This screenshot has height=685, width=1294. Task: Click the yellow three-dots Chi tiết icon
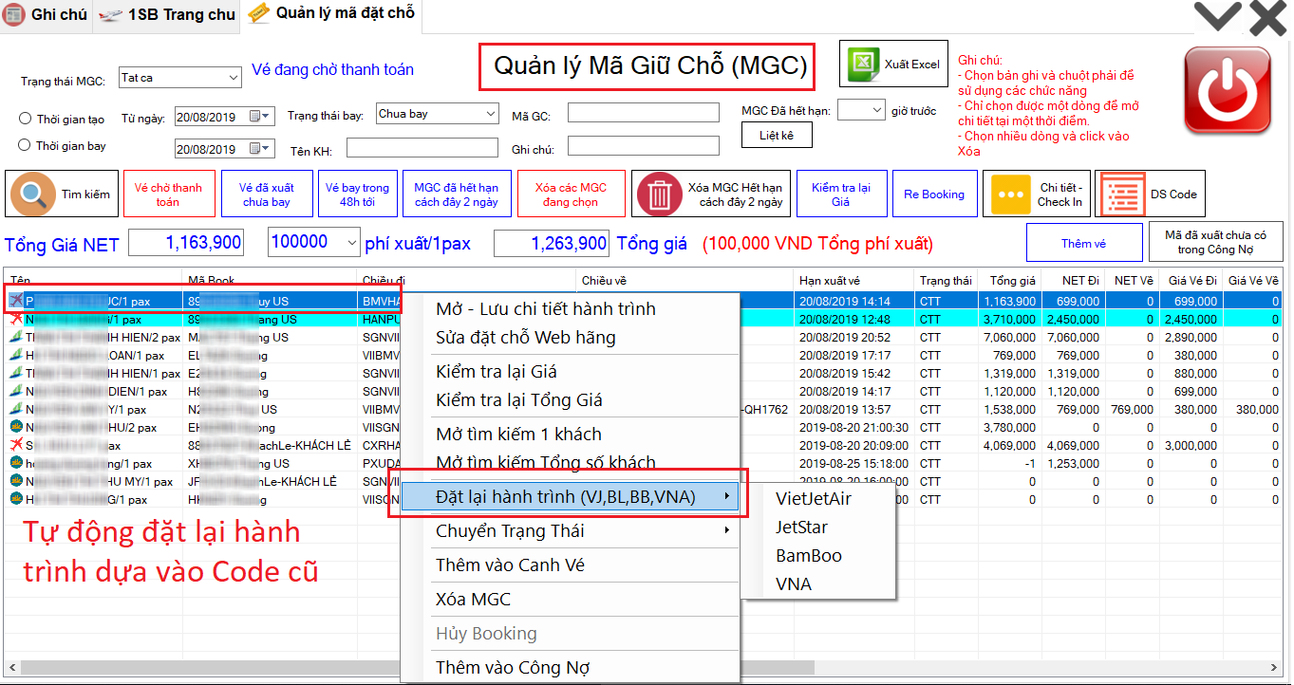(1009, 194)
